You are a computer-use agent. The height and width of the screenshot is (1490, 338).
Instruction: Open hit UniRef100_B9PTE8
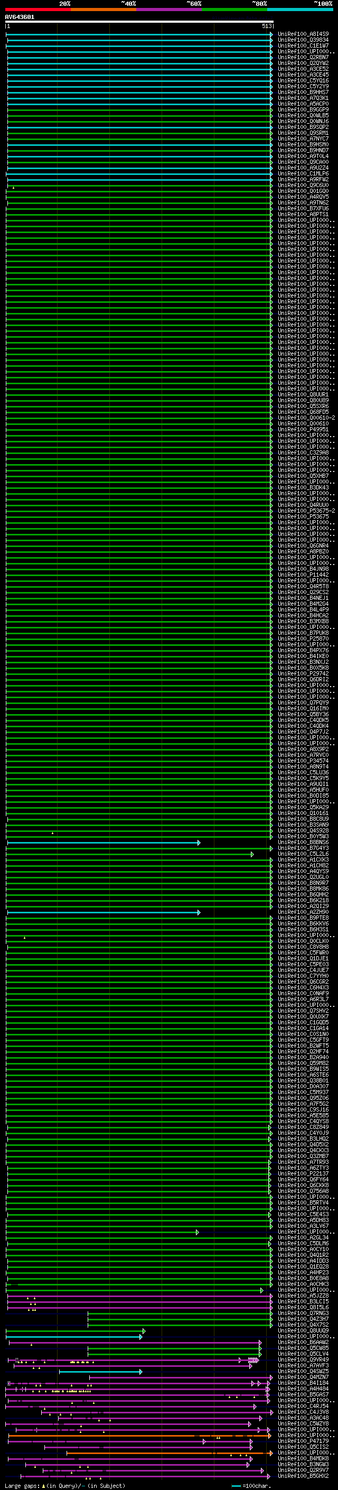click(x=303, y=918)
